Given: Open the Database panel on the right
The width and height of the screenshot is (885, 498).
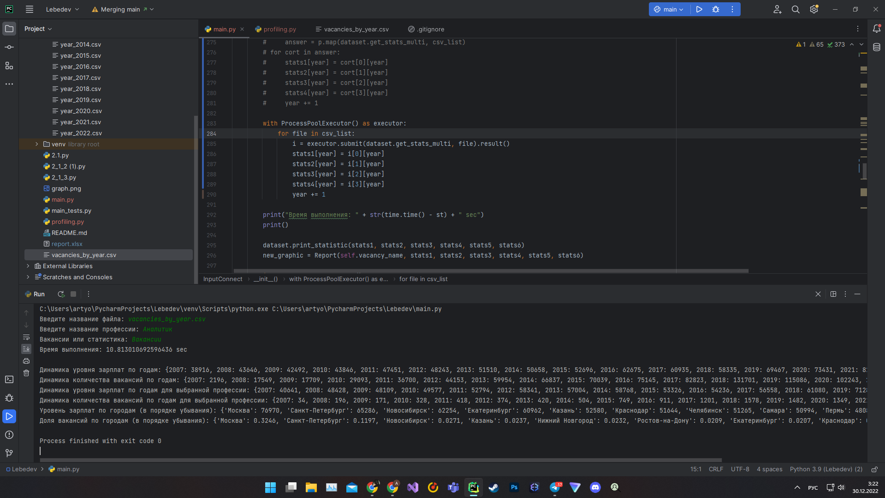Looking at the screenshot, I should tap(876, 46).
